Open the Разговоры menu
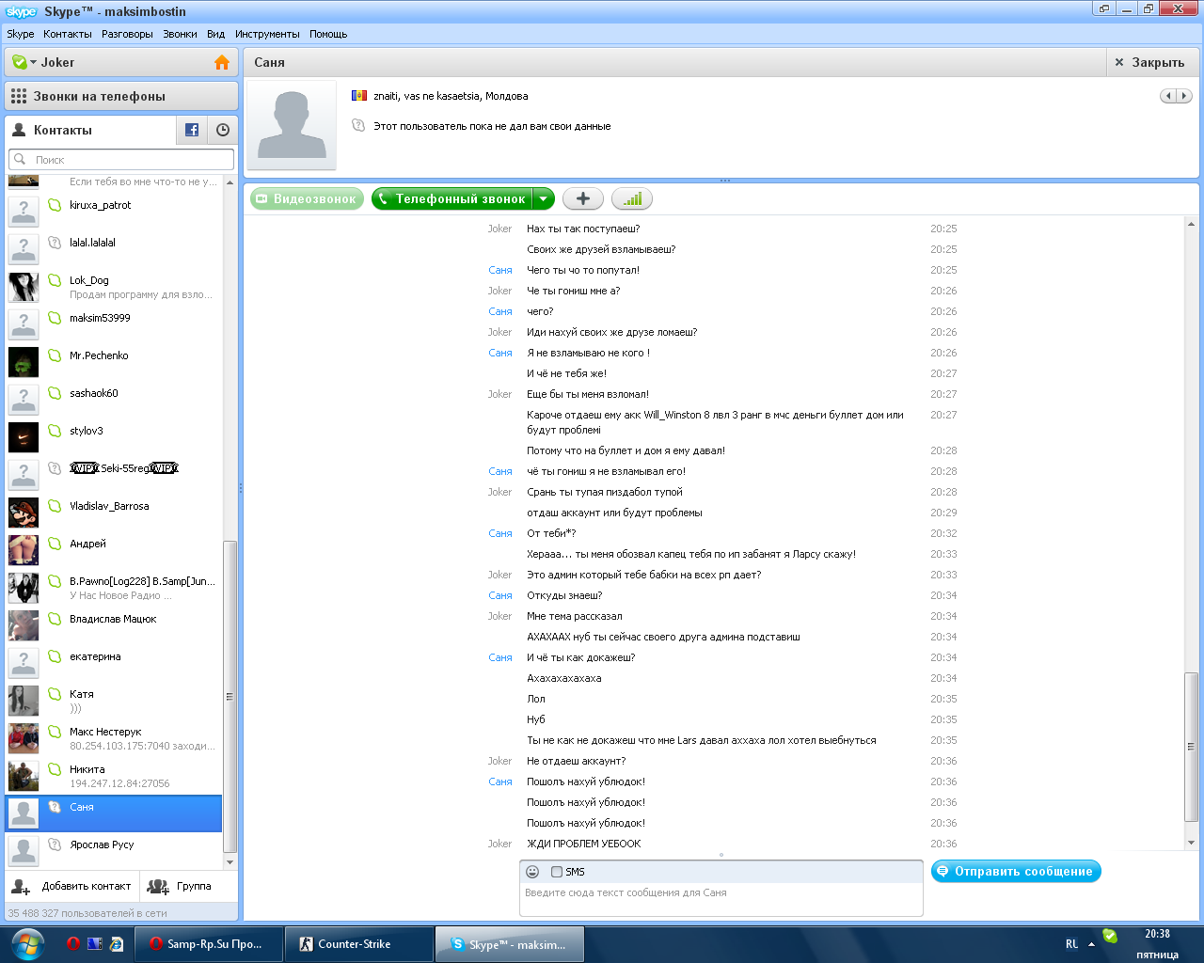Image resolution: width=1204 pixels, height=963 pixels. [127, 34]
